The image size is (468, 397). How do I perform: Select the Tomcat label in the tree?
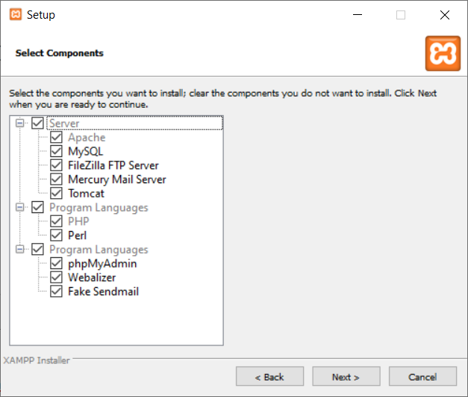coord(87,194)
